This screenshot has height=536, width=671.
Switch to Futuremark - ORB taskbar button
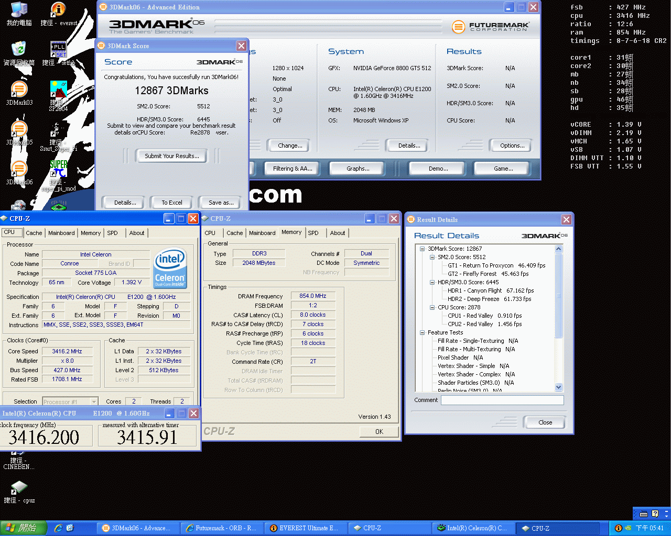point(221,528)
